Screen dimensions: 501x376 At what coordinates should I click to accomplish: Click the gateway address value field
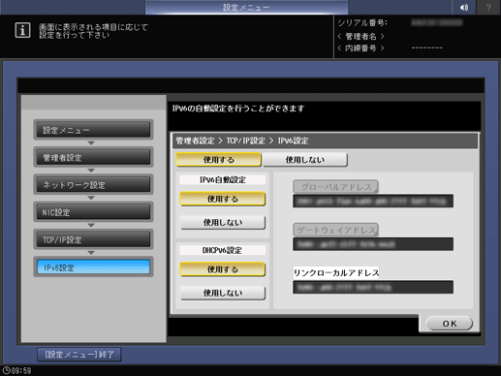click(373, 244)
